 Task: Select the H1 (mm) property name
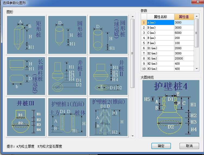click(161, 58)
